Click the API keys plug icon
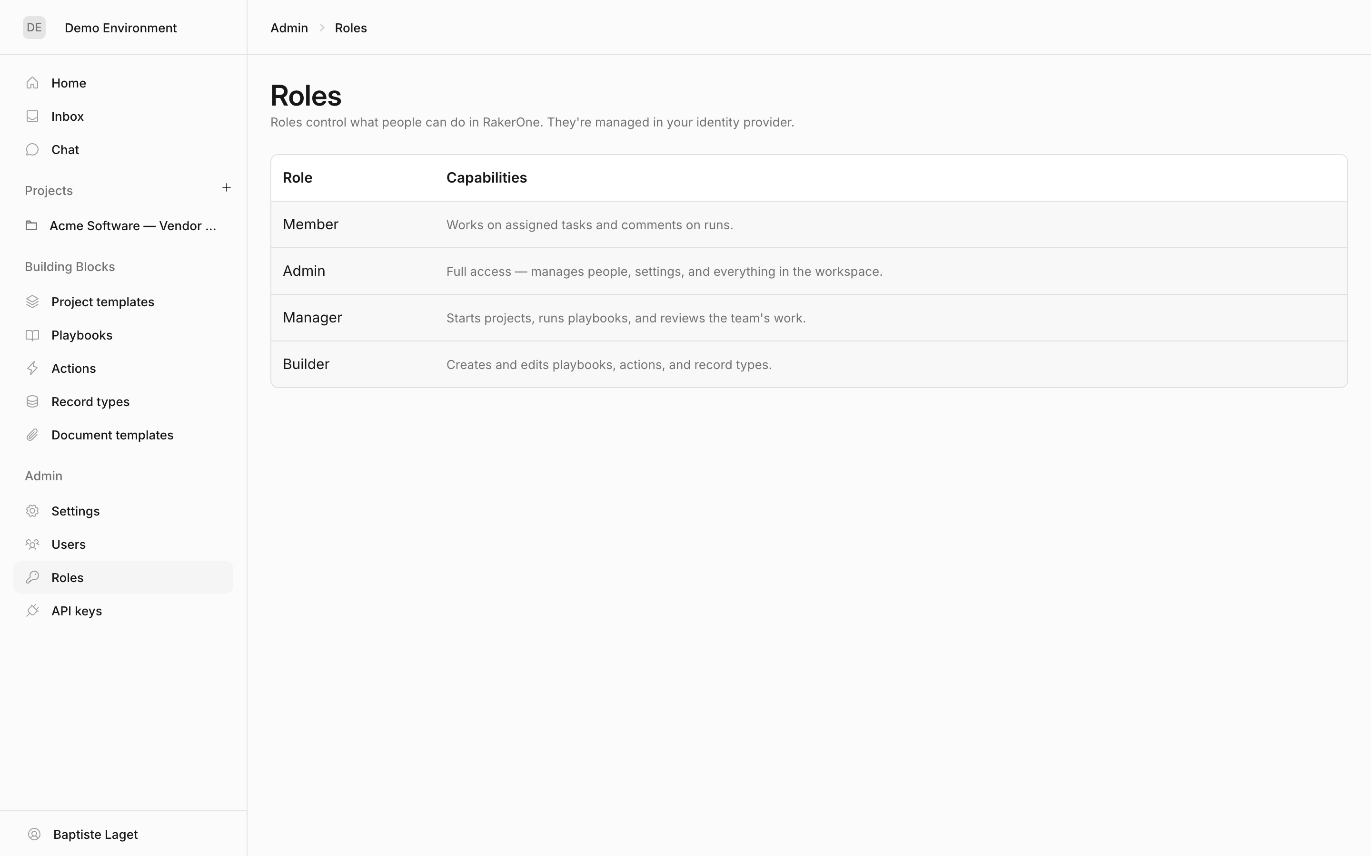The width and height of the screenshot is (1371, 856). (32, 611)
